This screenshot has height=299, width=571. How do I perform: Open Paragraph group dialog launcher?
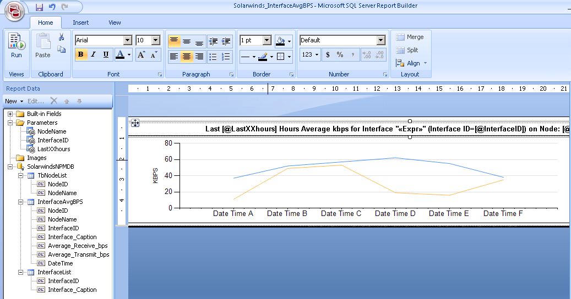click(232, 75)
